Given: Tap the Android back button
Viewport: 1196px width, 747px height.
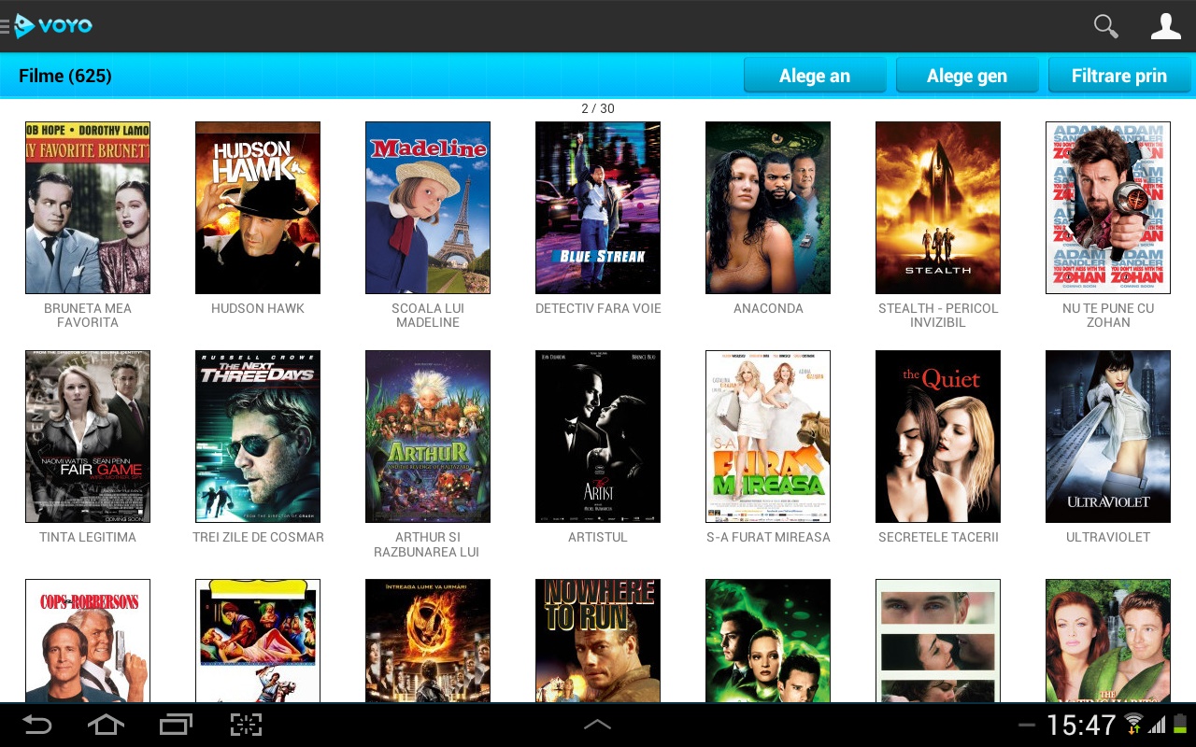Looking at the screenshot, I should point(37,725).
